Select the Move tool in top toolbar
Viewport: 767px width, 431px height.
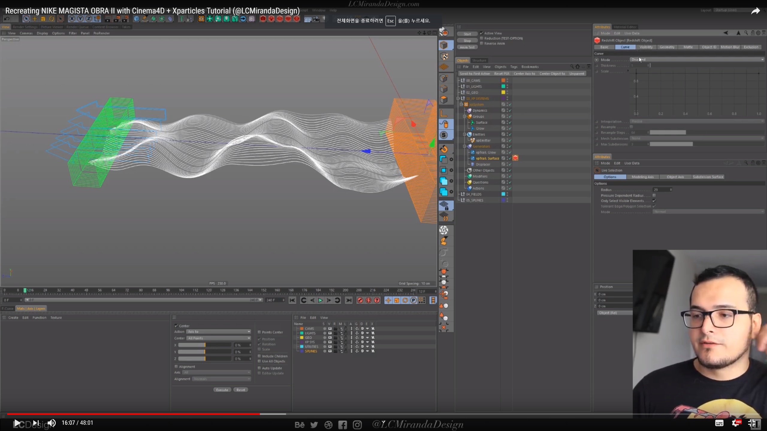click(x=35, y=19)
